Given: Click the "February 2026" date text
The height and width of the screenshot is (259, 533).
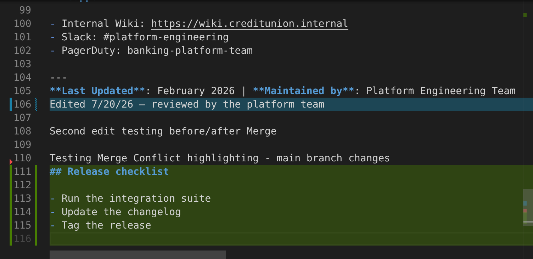Looking at the screenshot, I should pos(196,91).
